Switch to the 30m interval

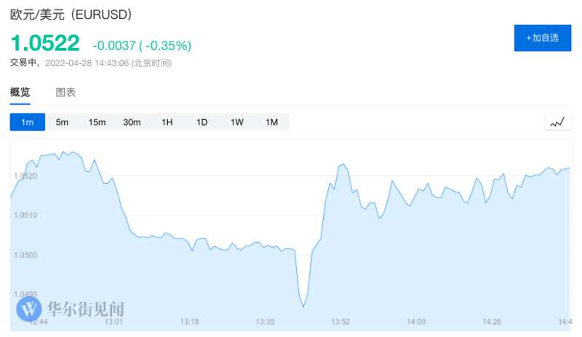pyautogui.click(x=132, y=122)
